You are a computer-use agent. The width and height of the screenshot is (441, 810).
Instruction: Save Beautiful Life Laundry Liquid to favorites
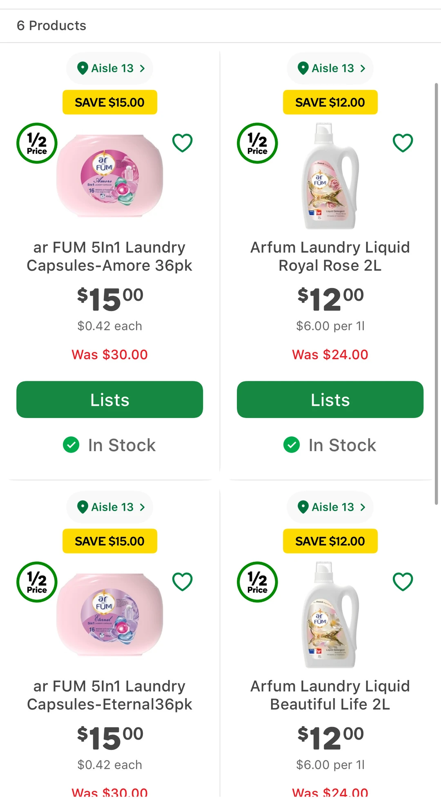click(403, 582)
